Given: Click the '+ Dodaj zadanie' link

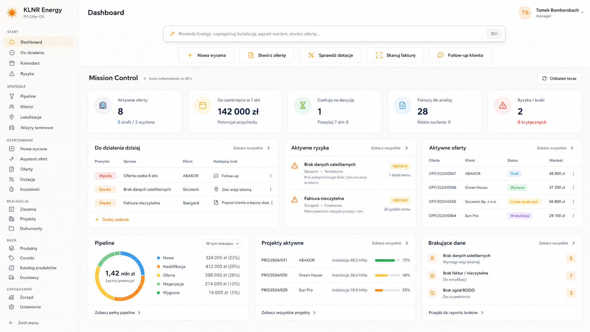Looking at the screenshot, I should click(112, 219).
